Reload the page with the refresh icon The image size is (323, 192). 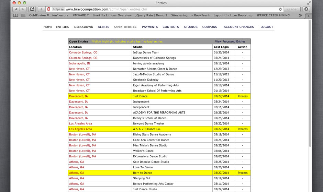(x=280, y=9)
